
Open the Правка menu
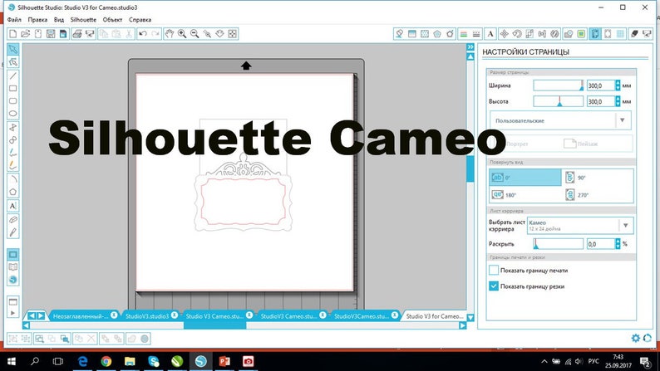pyautogui.click(x=37, y=20)
